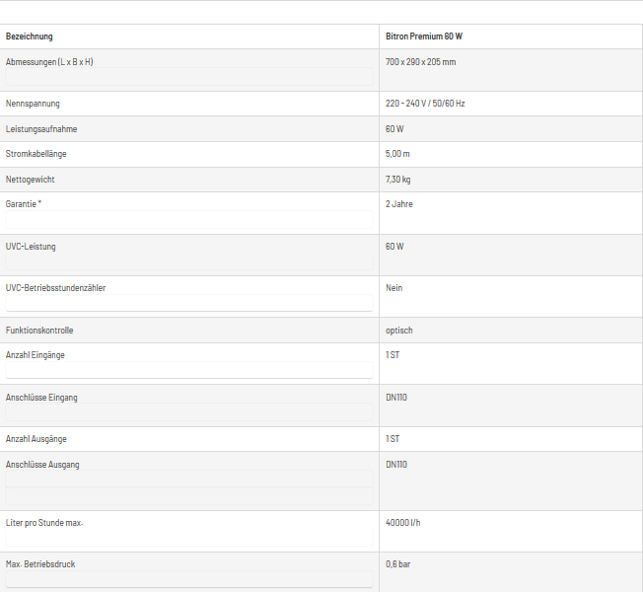Click the Anzahl Ausgänge row label

tap(36, 439)
